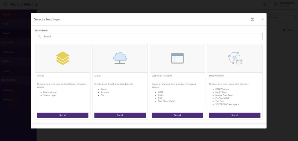Open the Tom Paschke user menu
Screen dimensions: 298x141
tap(284, 4)
